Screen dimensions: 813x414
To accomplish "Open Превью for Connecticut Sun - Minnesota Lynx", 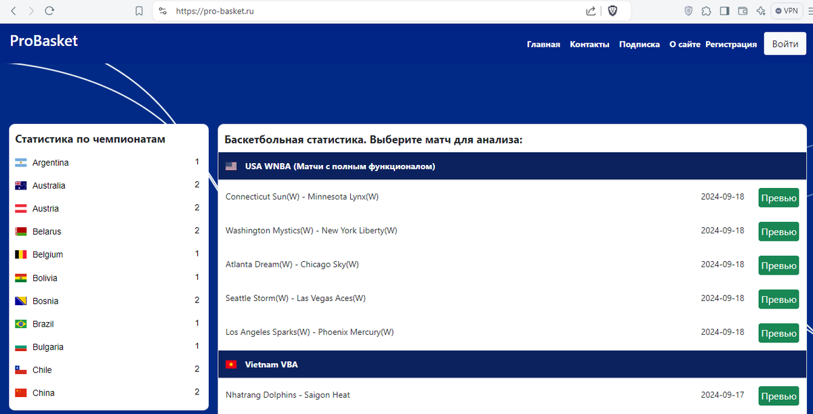I will point(778,198).
